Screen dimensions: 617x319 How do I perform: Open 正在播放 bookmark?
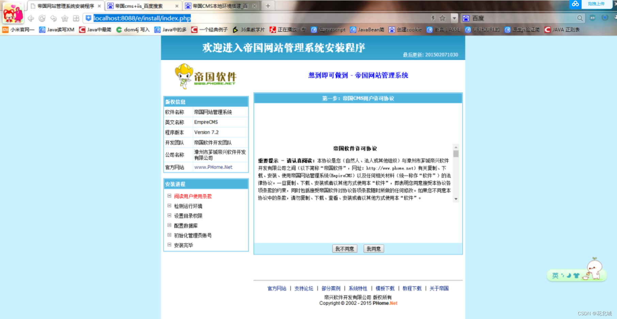pos(288,30)
